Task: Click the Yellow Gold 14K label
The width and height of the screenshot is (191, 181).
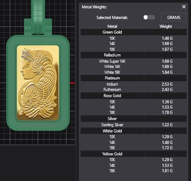Action: 112,166
